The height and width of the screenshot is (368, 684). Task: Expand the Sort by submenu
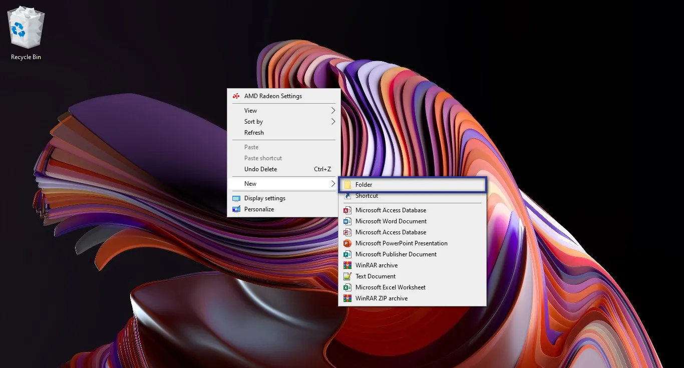(253, 121)
